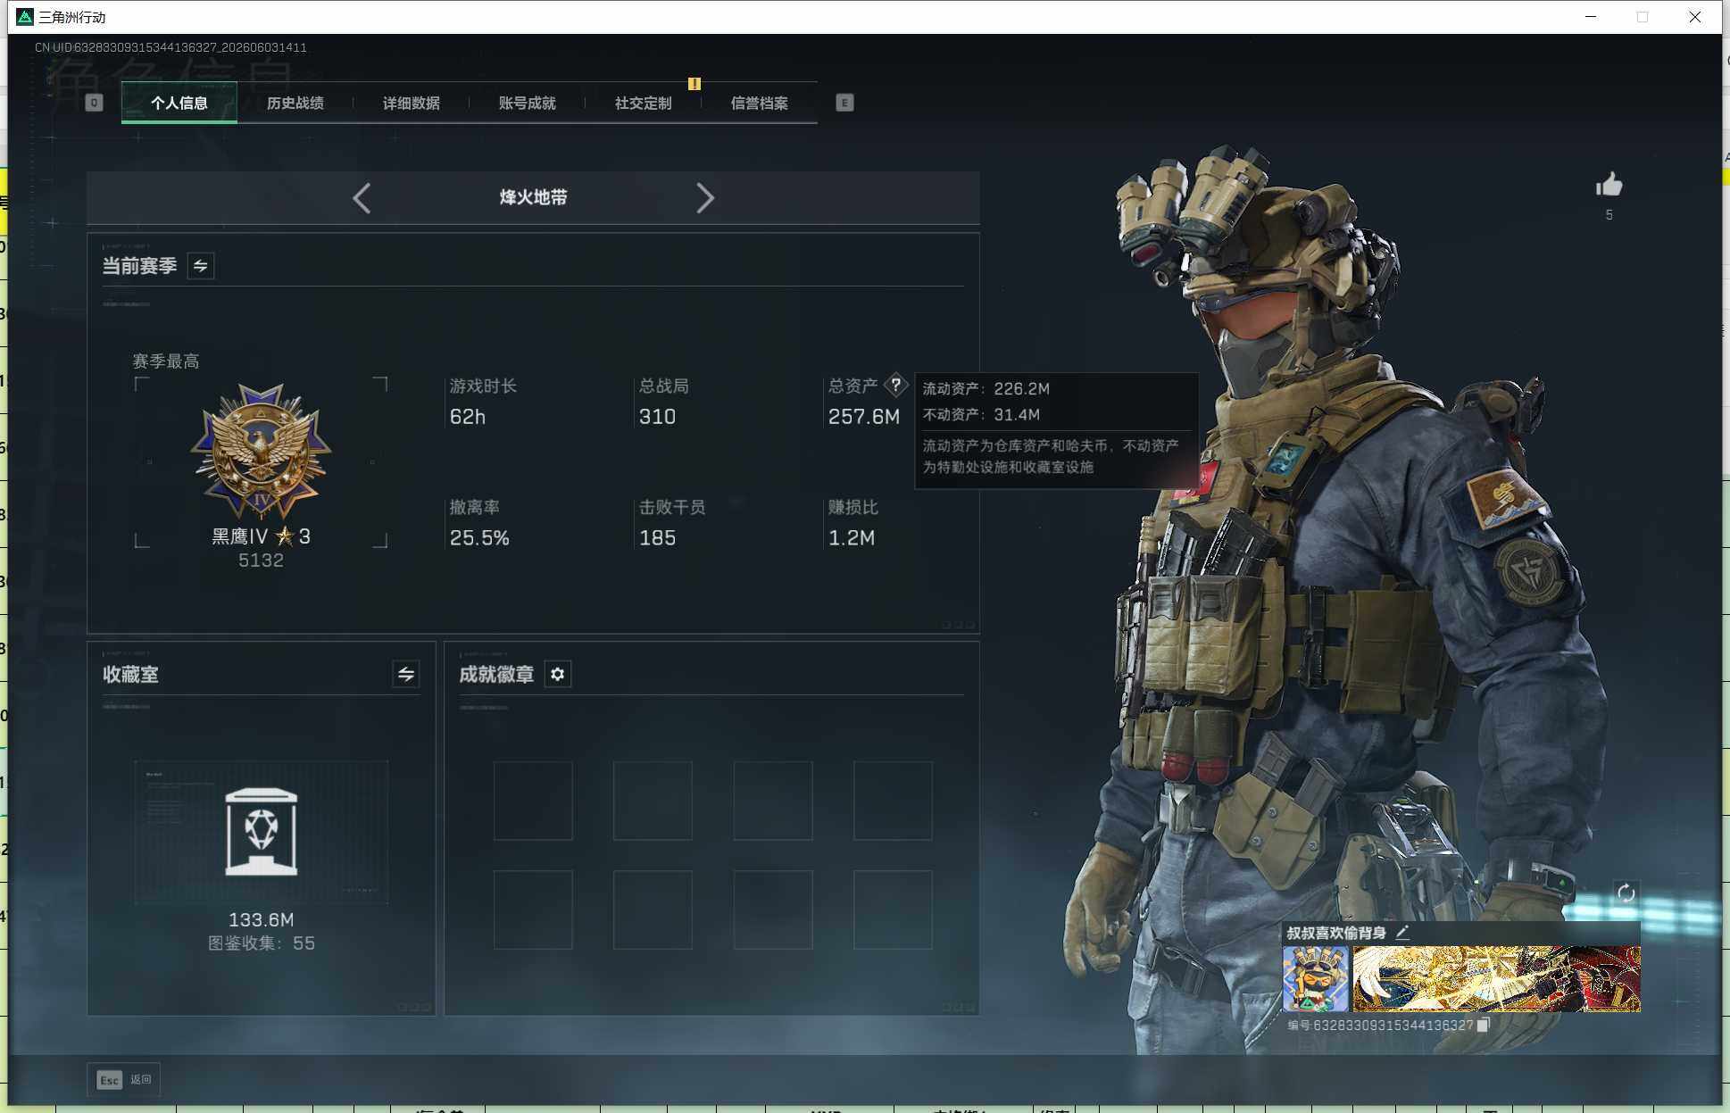Screen dimensions: 1730x1113
Task: Toggle the 收藏室 swap icon
Action: (x=405, y=674)
